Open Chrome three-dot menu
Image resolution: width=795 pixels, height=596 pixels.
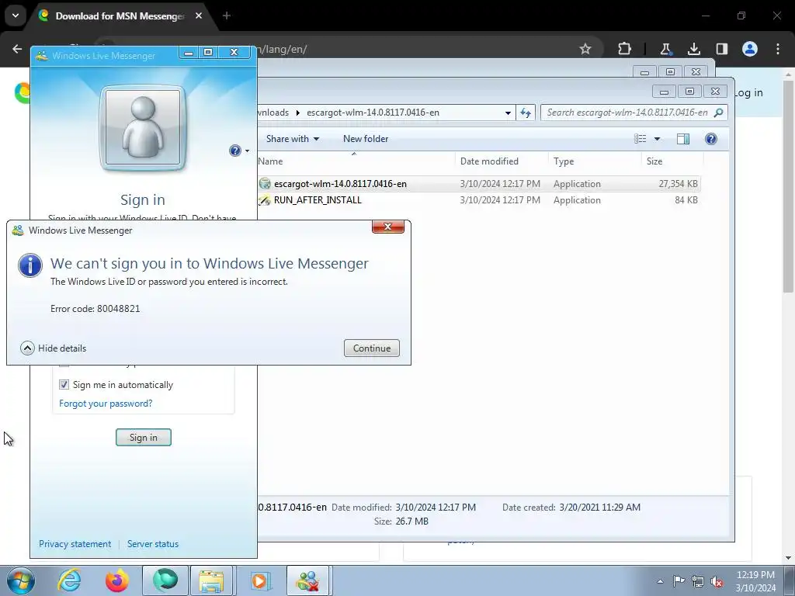(778, 49)
